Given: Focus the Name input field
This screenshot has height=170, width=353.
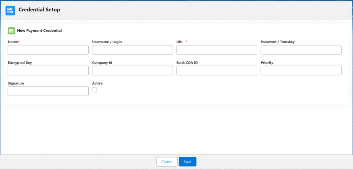Looking at the screenshot, I should pos(48,50).
